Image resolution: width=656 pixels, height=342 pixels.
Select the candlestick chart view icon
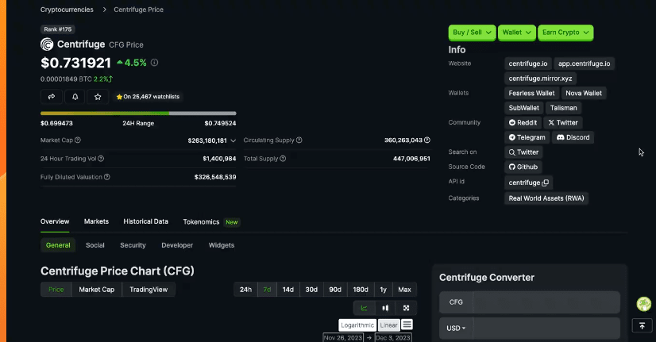pos(385,308)
